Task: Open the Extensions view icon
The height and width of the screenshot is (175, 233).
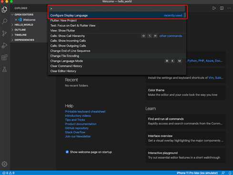Action: pyautogui.click(x=4, y=58)
